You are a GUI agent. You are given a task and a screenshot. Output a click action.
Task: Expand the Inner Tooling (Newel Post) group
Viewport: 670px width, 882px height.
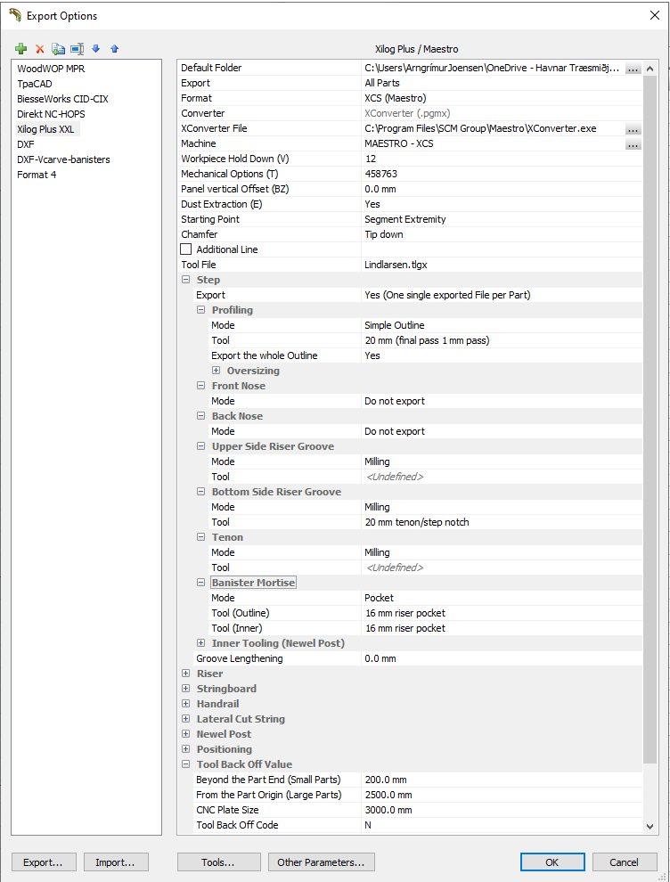tap(200, 643)
